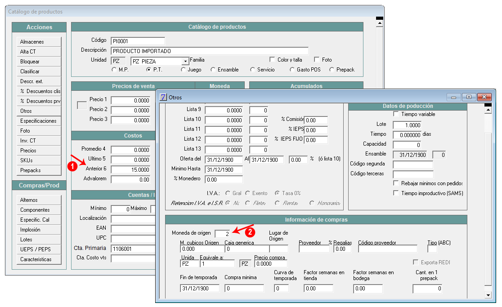Click the Minimo Hasta date field
This screenshot has width=502, height=307.
(224, 170)
